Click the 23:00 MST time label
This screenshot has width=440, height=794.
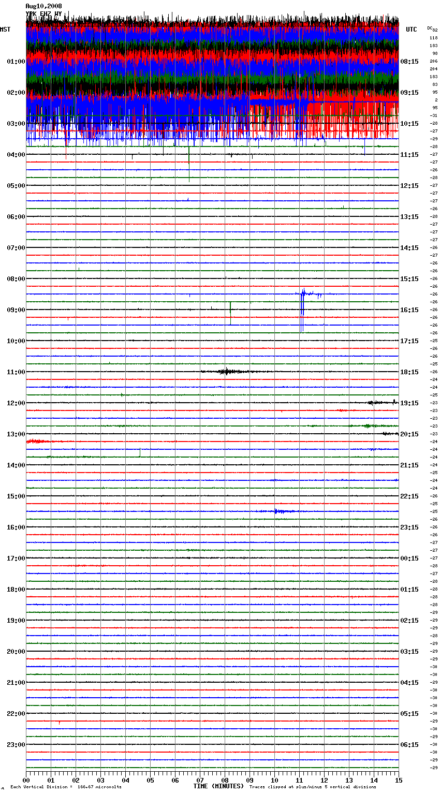click(16, 745)
